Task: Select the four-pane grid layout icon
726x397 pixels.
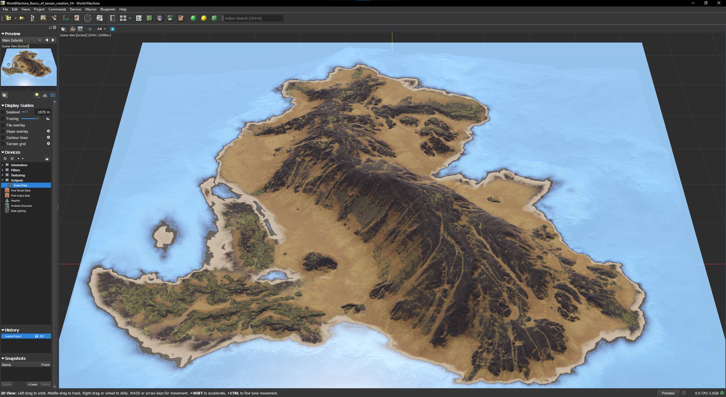Action: point(123,18)
